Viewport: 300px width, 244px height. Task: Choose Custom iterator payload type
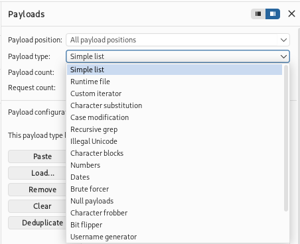pos(175,93)
